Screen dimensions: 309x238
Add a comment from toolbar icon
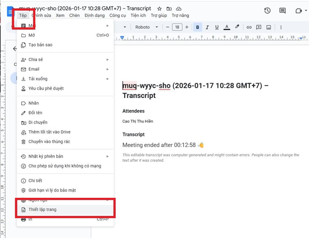click(259, 27)
